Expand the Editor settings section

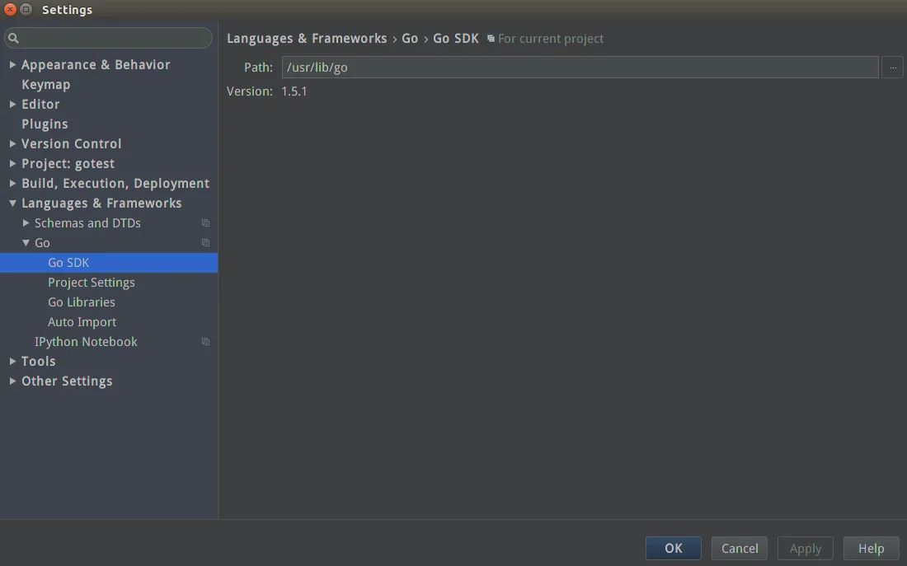pos(12,104)
